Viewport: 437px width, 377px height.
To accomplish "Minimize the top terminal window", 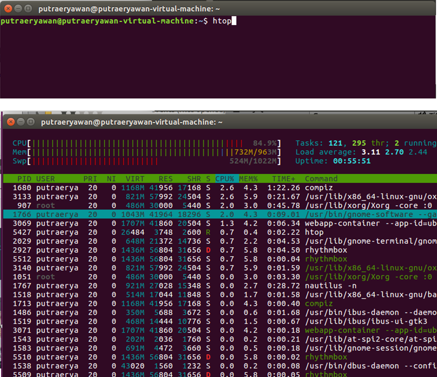I will click(x=18, y=8).
